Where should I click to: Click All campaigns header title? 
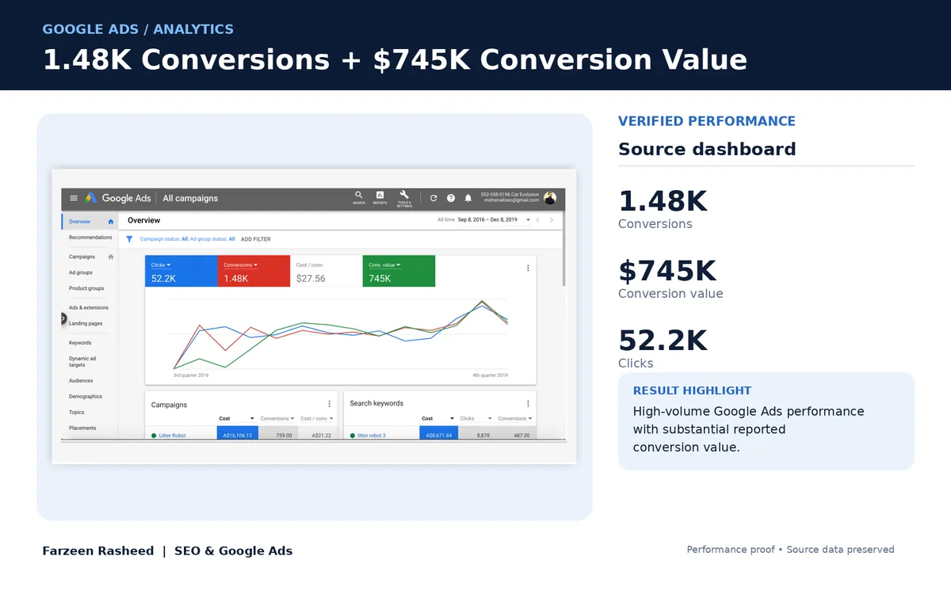tap(190, 198)
